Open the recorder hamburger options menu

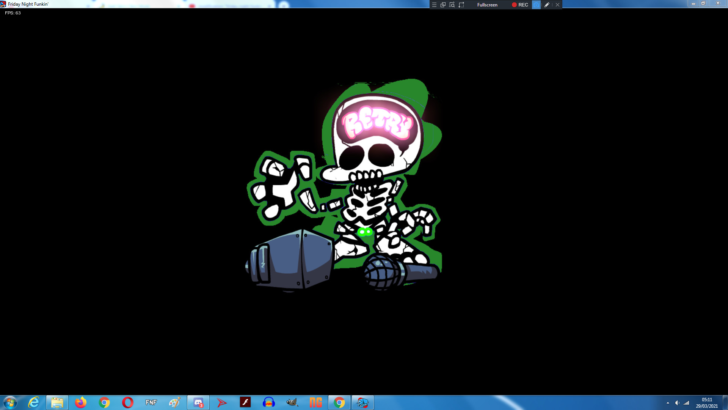pos(434,5)
